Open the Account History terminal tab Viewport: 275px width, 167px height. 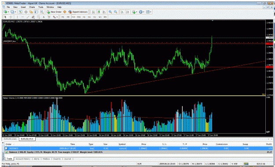coord(23,159)
